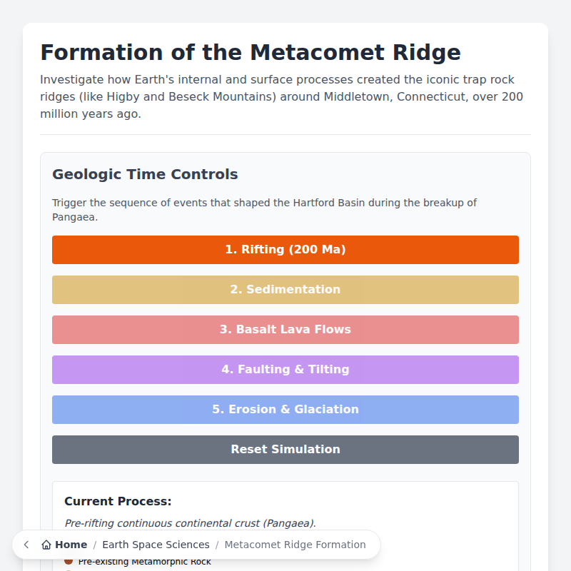Start the "3. Basalt Lava Flows" event
Image resolution: width=571 pixels, height=571 pixels.
click(x=285, y=330)
